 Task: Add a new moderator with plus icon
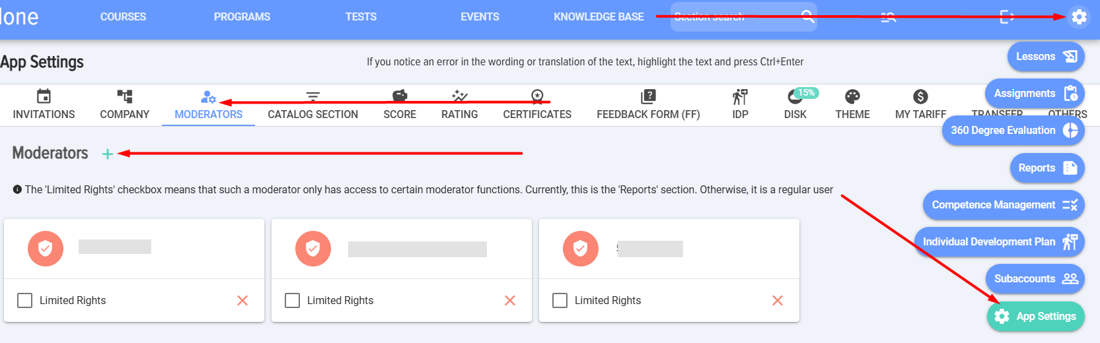pyautogui.click(x=108, y=154)
